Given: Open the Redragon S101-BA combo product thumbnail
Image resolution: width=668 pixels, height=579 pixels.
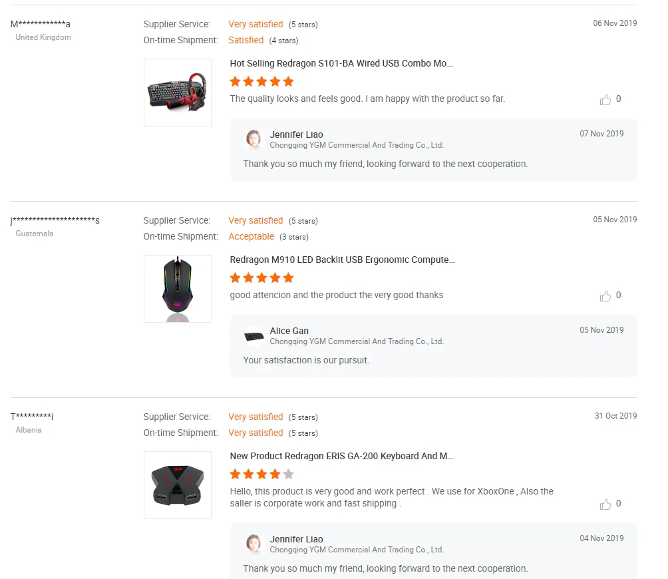Looking at the screenshot, I should tap(178, 93).
